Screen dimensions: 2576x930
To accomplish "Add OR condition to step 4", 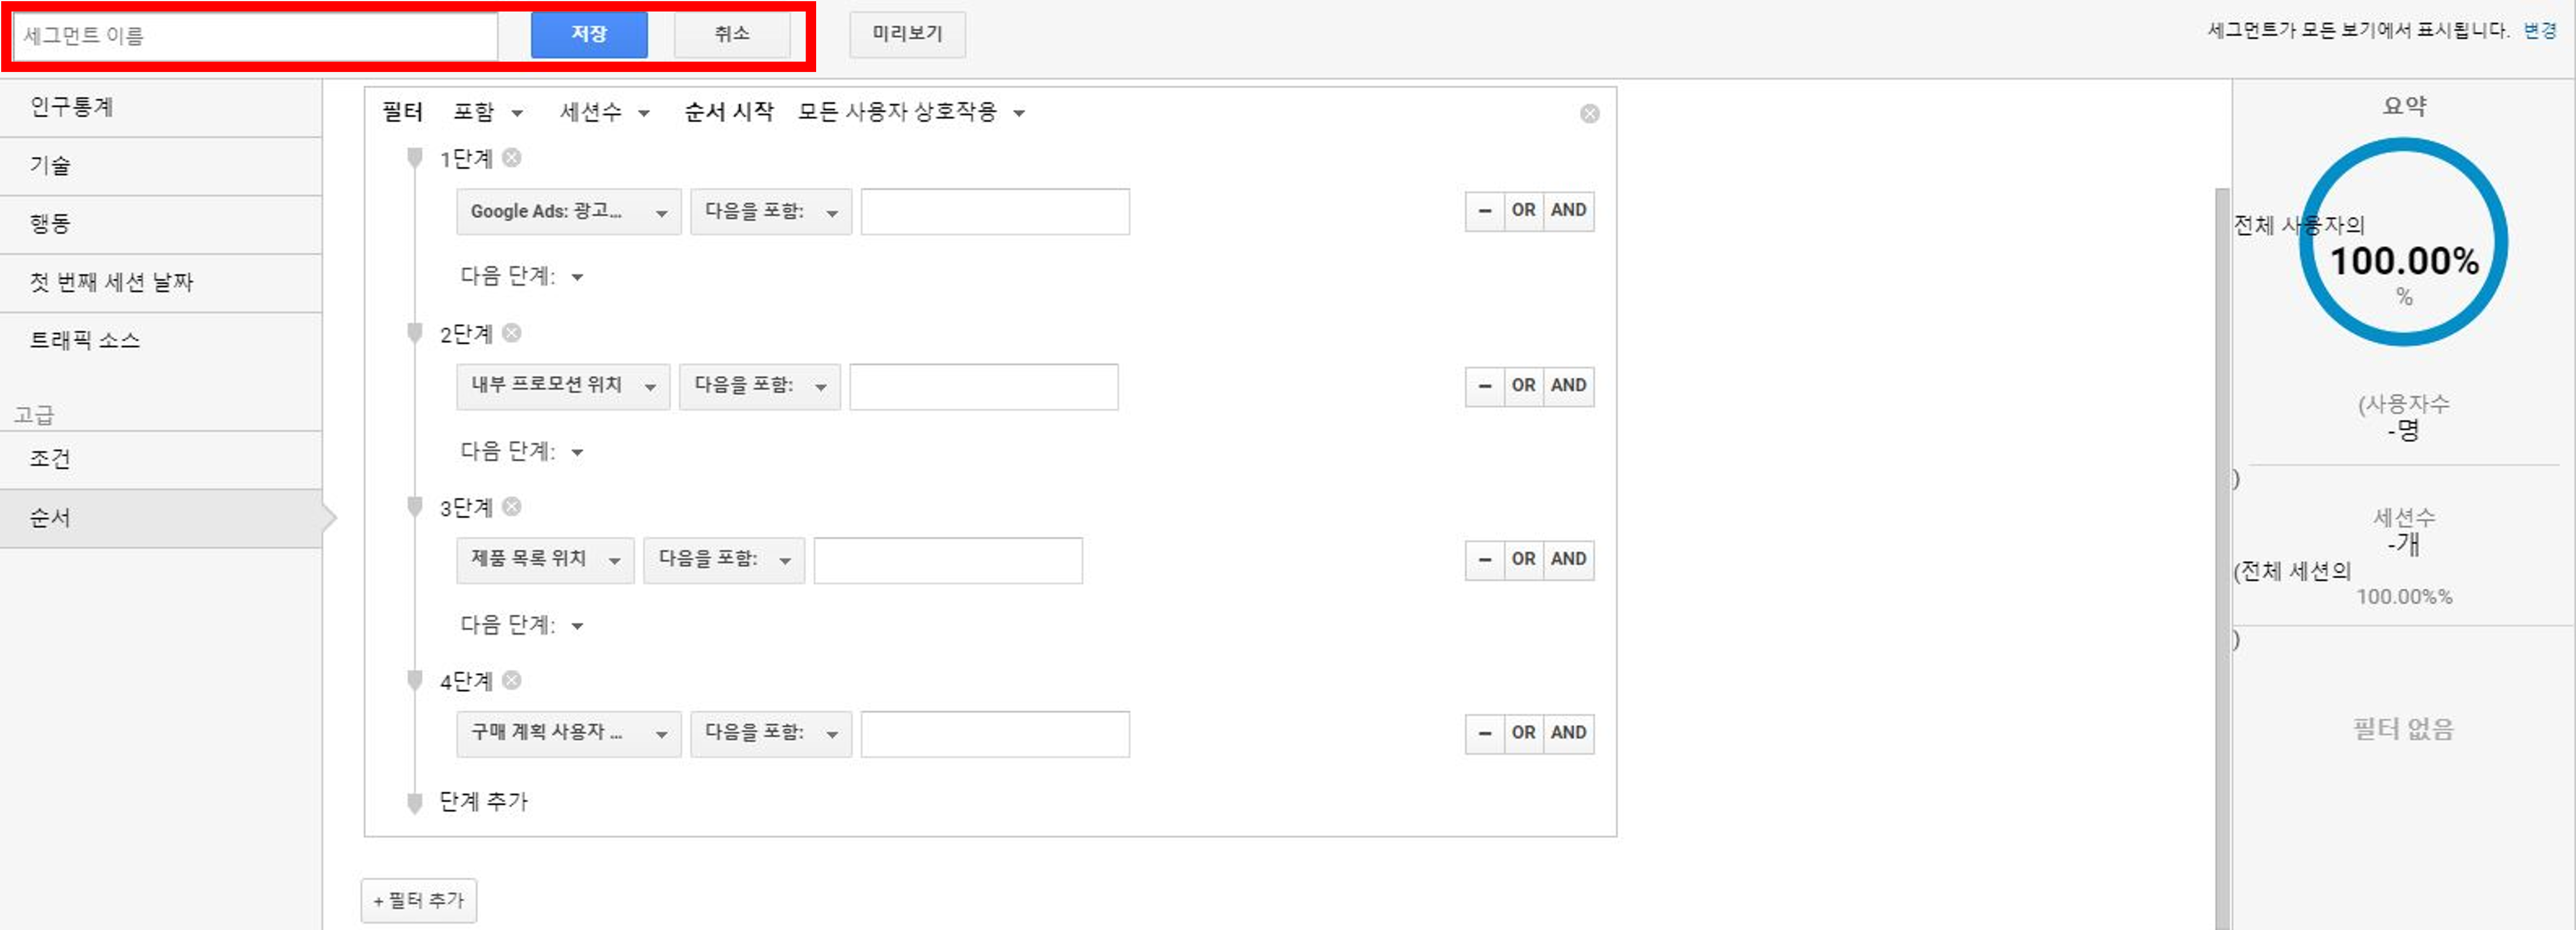I will pyautogui.click(x=1523, y=733).
